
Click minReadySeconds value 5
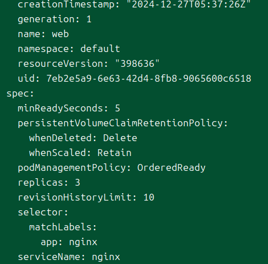point(117,108)
